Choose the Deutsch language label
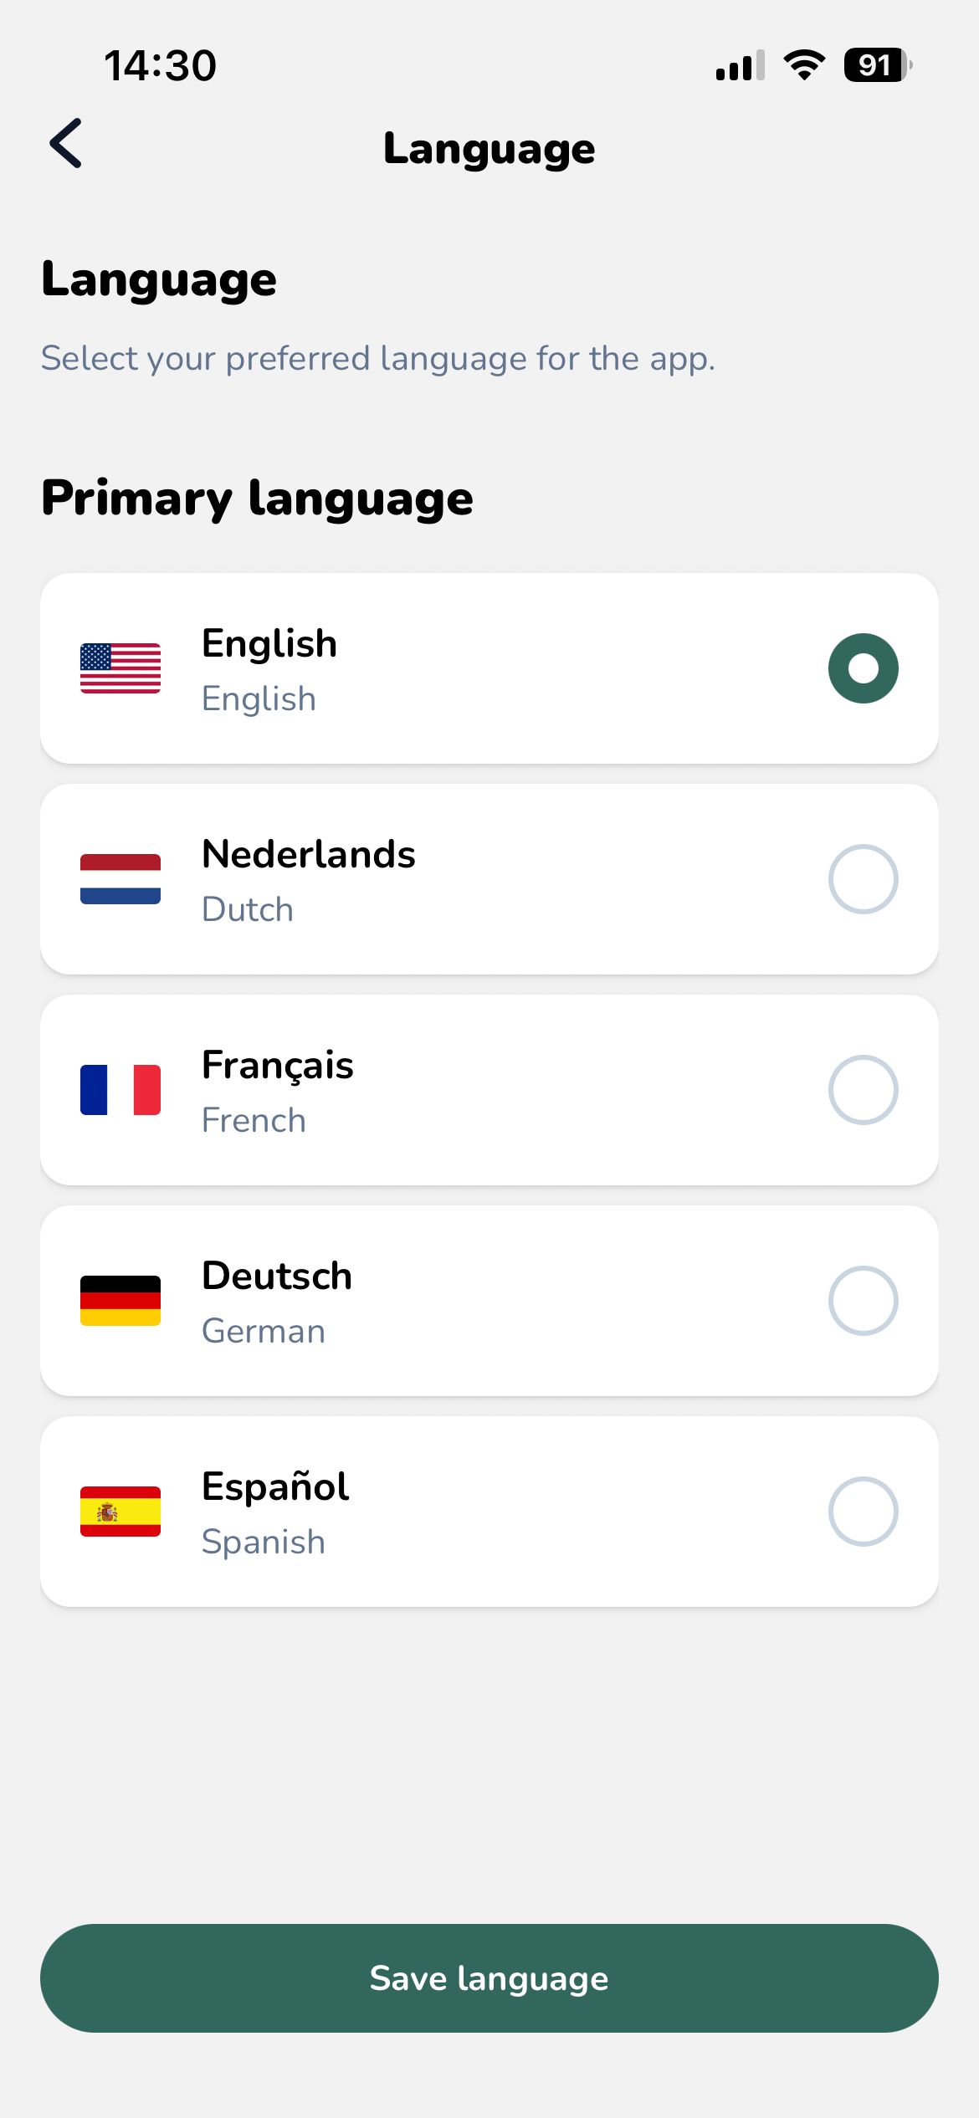The width and height of the screenshot is (979, 2118). point(277,1276)
